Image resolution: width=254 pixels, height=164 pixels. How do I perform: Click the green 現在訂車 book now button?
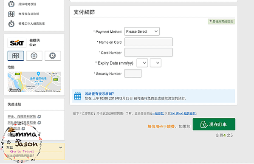(214, 124)
